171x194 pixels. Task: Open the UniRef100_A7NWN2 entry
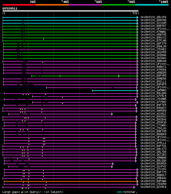pyautogui.click(x=153, y=32)
